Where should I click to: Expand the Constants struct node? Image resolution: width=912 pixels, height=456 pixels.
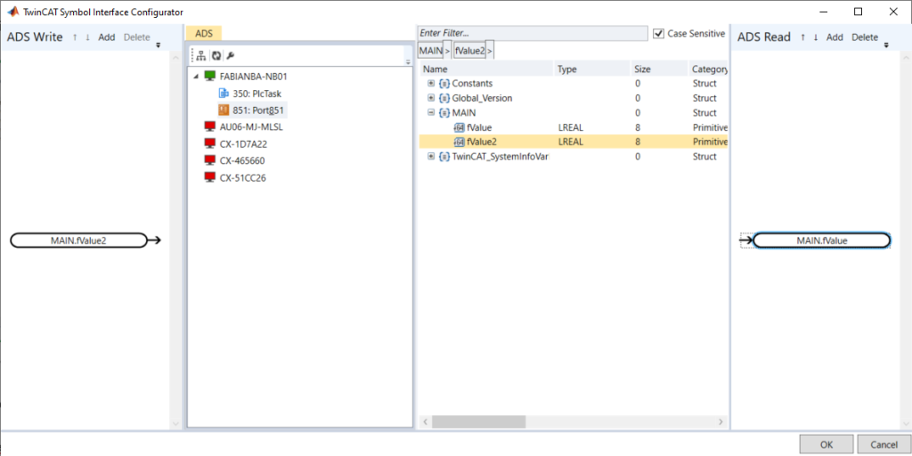[x=431, y=84]
